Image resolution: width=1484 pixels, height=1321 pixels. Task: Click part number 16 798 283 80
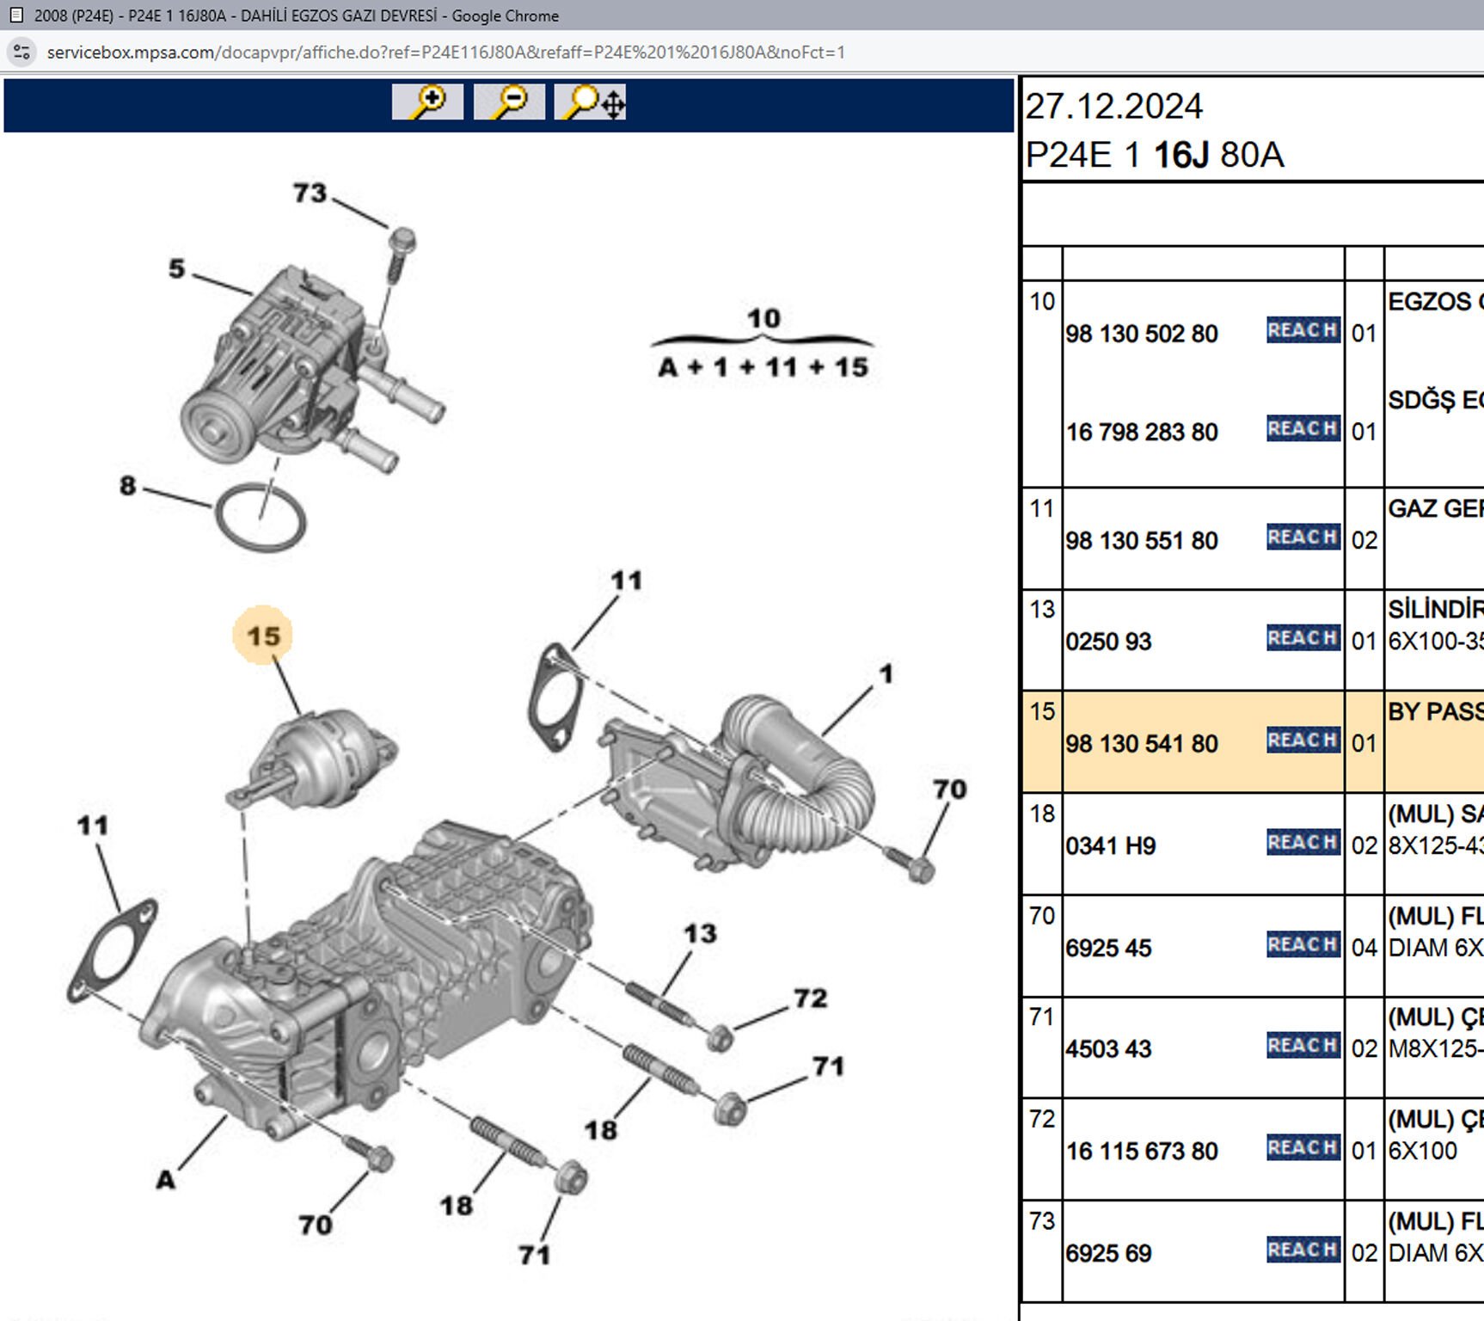(1141, 432)
